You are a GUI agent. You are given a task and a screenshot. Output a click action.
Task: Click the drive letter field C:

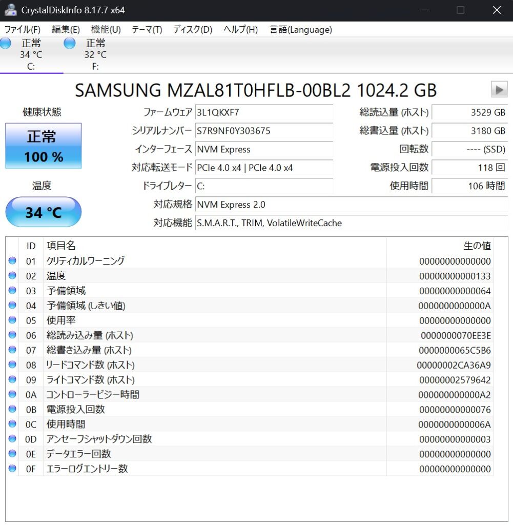point(264,186)
